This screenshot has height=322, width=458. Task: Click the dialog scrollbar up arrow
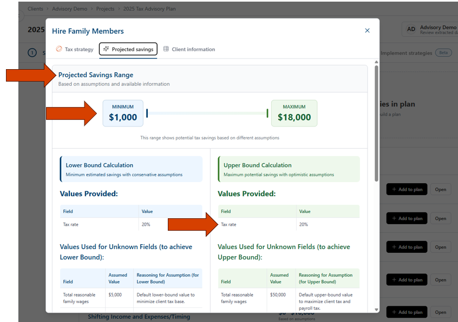coord(376,63)
